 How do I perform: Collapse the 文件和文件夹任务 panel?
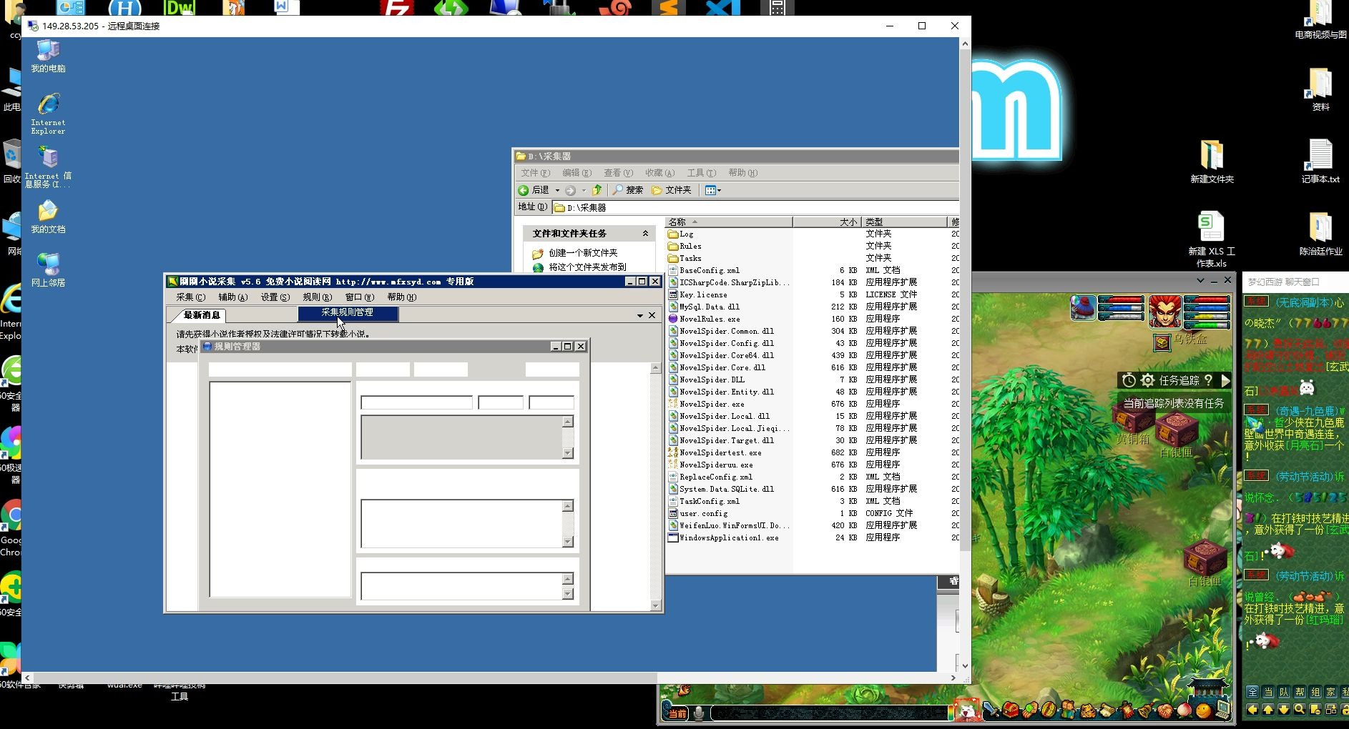[x=645, y=234]
